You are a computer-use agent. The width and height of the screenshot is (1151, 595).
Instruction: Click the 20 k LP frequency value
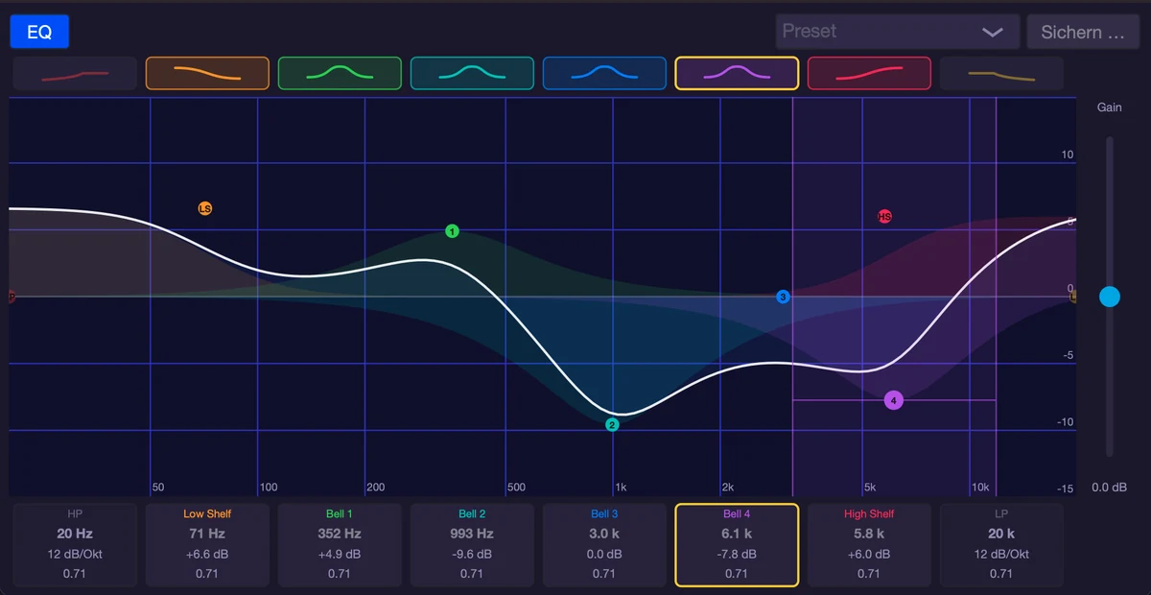pyautogui.click(x=1001, y=534)
